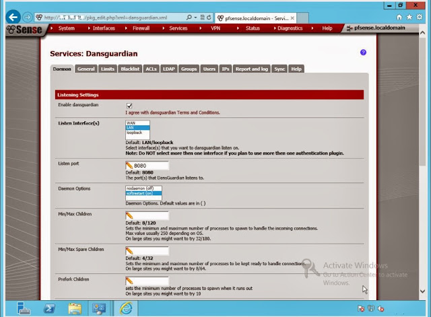
Task: Open the Control Panel taskbar icon
Action: [x=99, y=308]
